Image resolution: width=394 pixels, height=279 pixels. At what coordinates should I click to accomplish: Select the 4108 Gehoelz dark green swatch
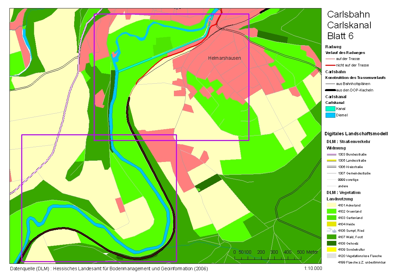(x=332, y=243)
